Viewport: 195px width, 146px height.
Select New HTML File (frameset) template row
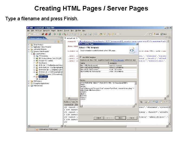click(x=108, y=65)
